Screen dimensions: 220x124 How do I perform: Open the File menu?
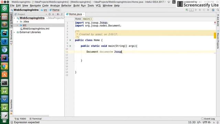pos(12,6)
